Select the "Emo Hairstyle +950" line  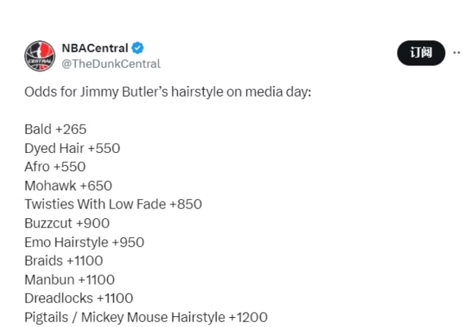coord(84,242)
